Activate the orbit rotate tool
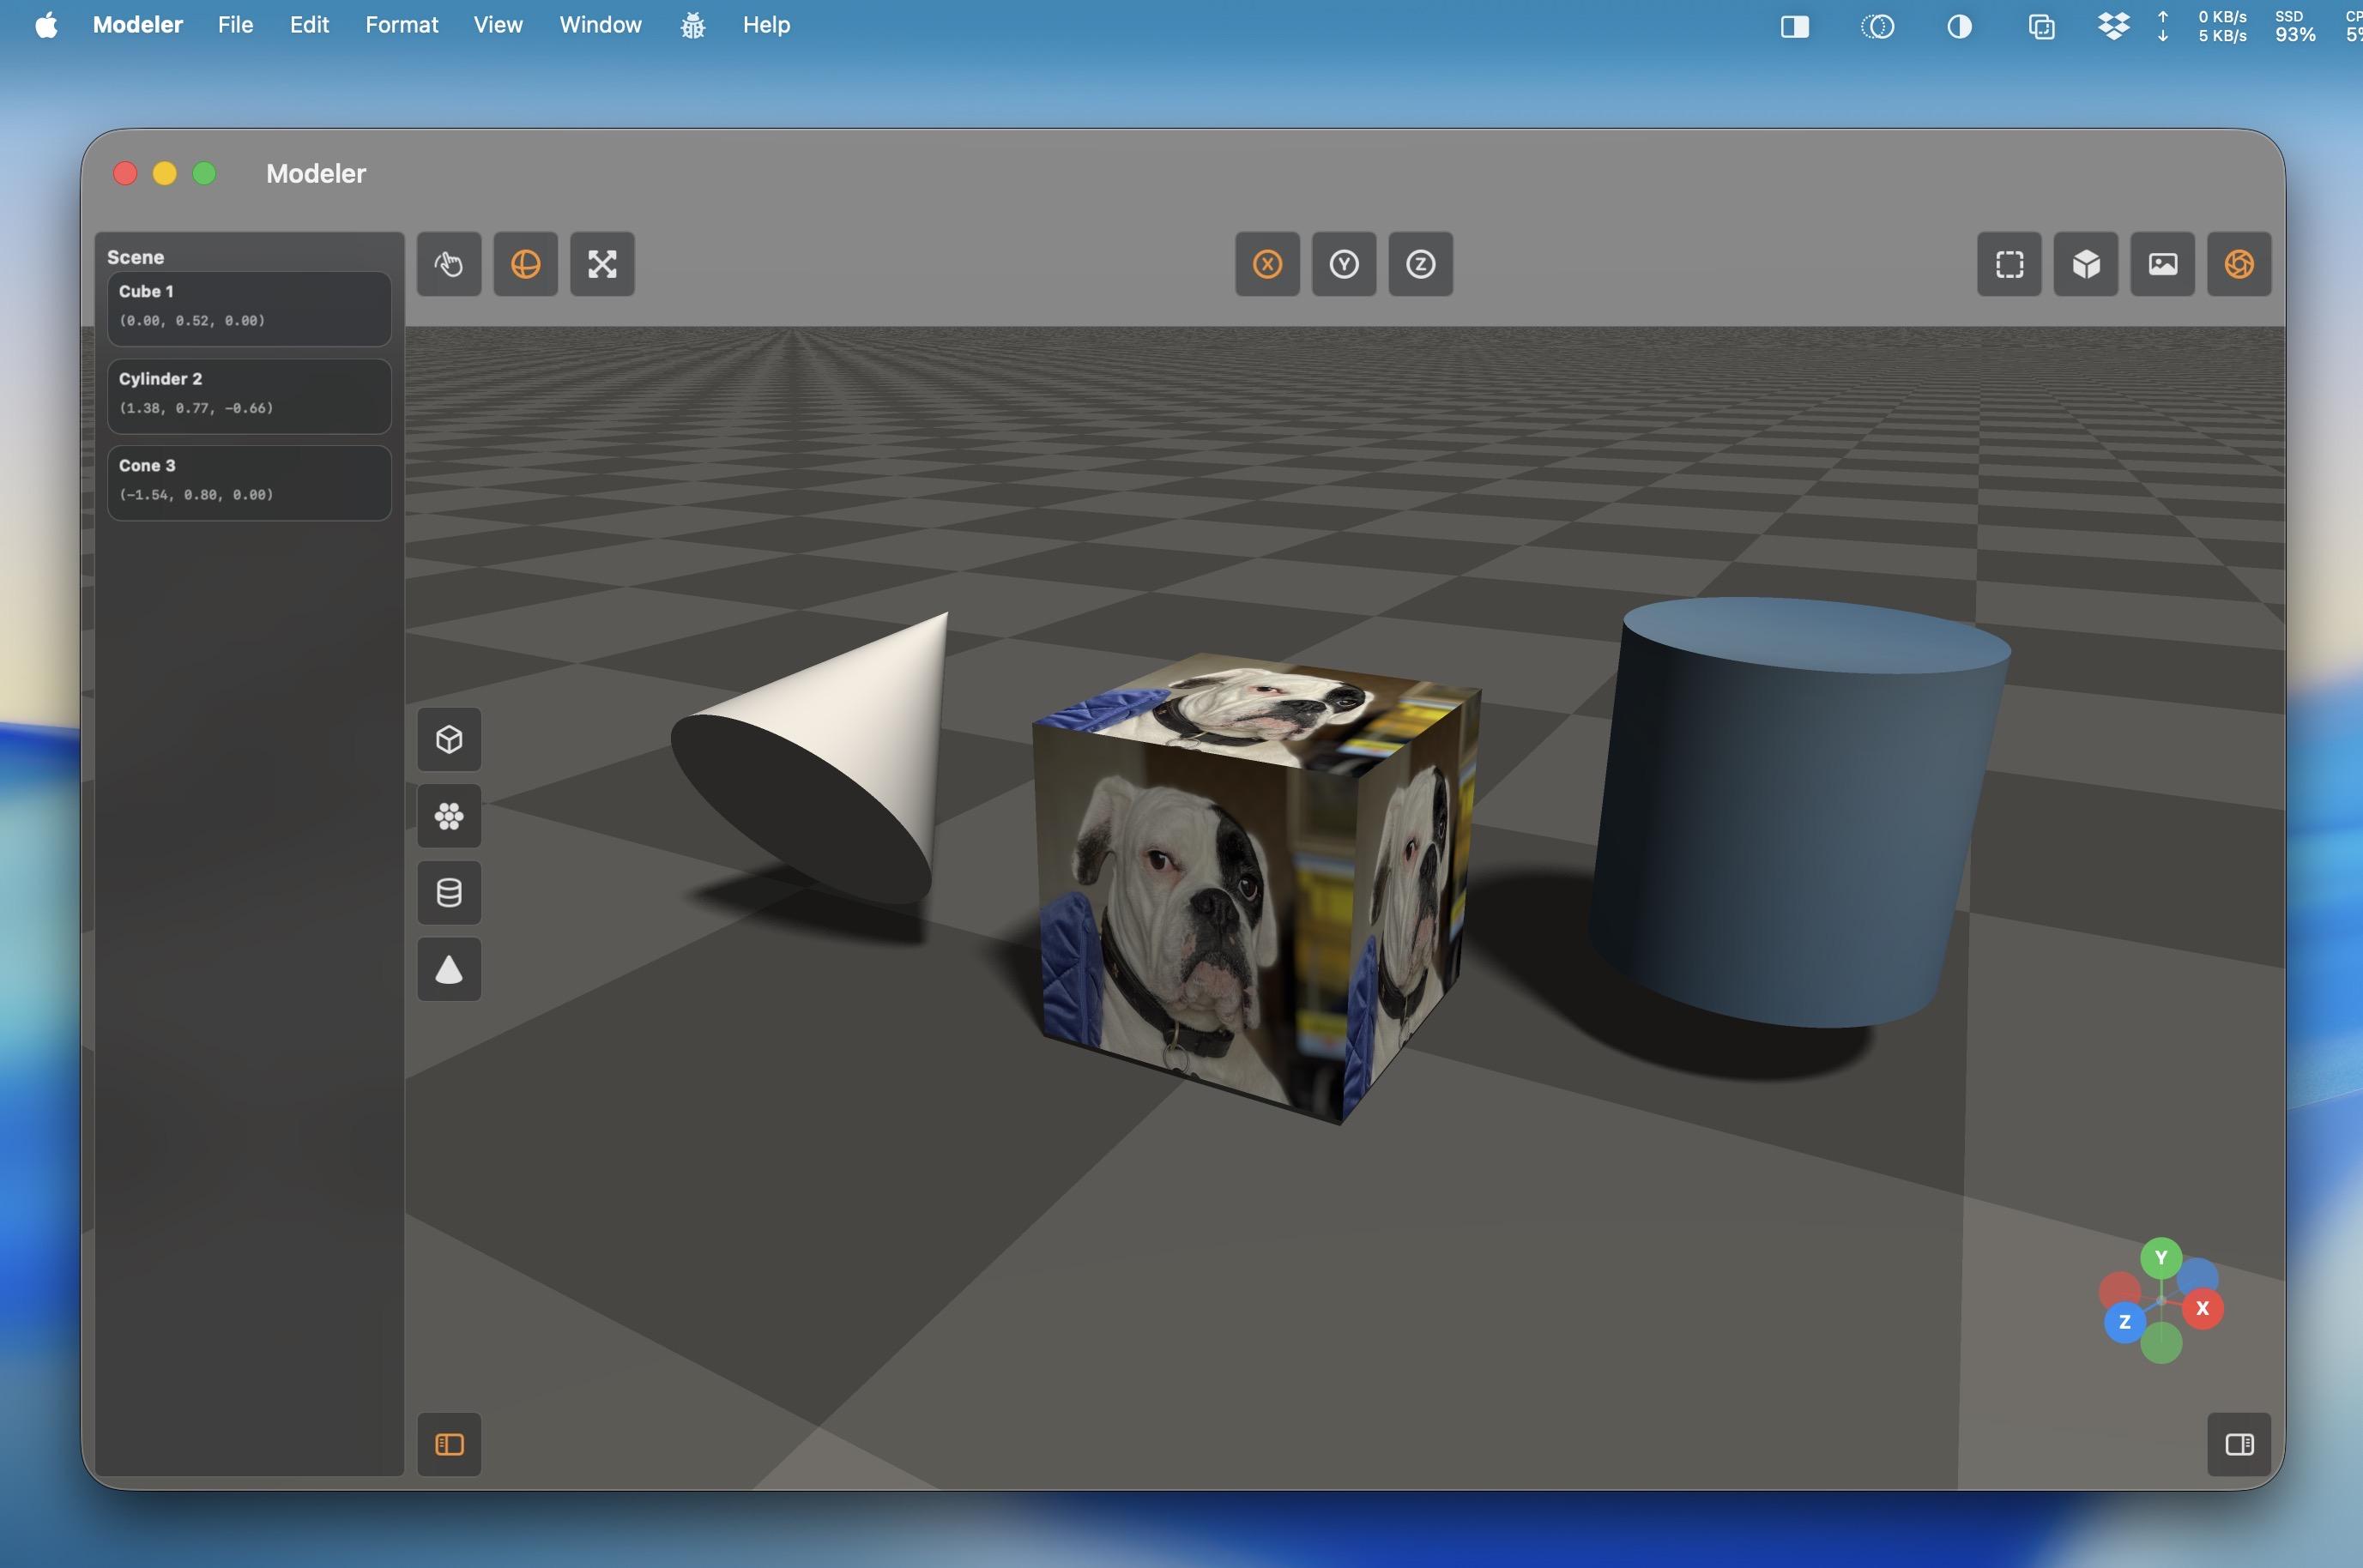Viewport: 2363px width, 1568px height. click(525, 264)
